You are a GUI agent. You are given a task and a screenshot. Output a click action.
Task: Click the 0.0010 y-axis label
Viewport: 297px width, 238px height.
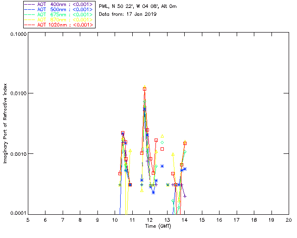click(18, 154)
